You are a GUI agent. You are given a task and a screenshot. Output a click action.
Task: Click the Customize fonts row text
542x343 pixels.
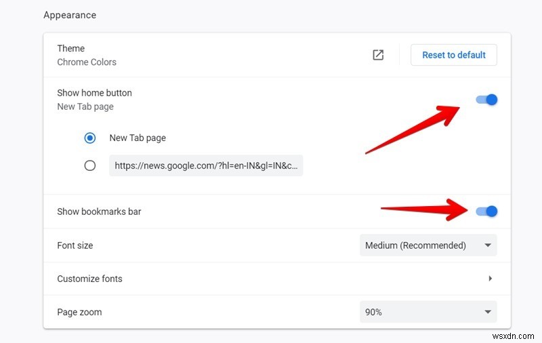[90, 279]
